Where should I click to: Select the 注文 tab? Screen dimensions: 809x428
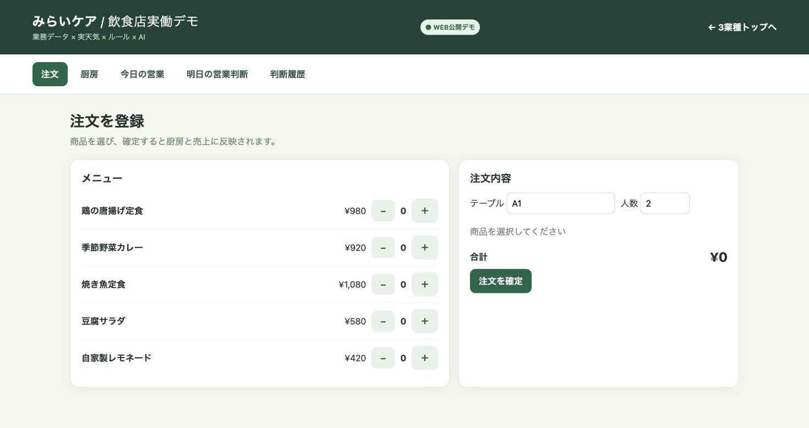(50, 74)
